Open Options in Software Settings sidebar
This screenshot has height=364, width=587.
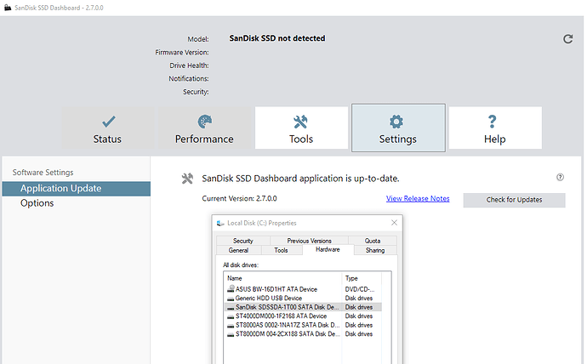point(37,203)
